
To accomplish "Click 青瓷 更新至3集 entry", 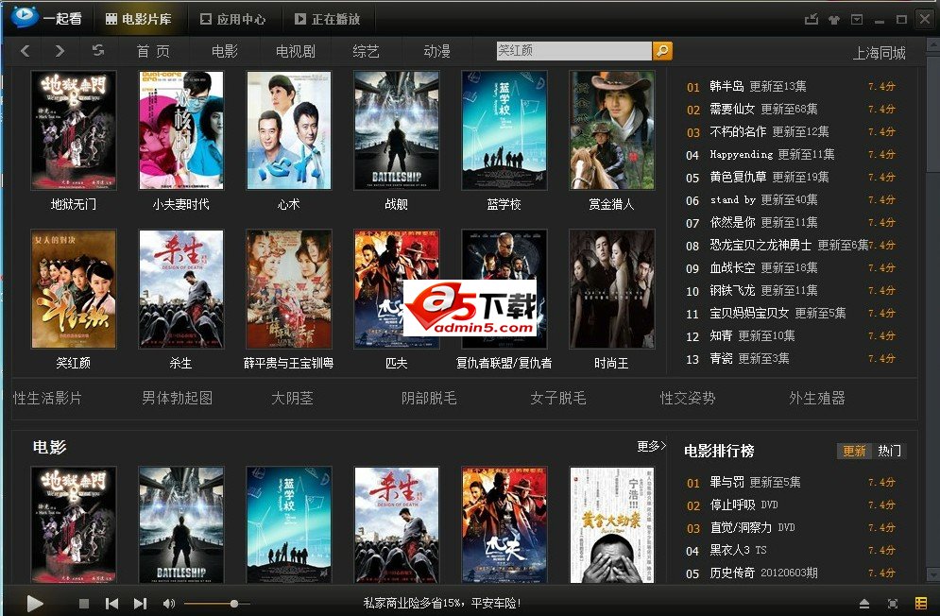I will click(749, 359).
